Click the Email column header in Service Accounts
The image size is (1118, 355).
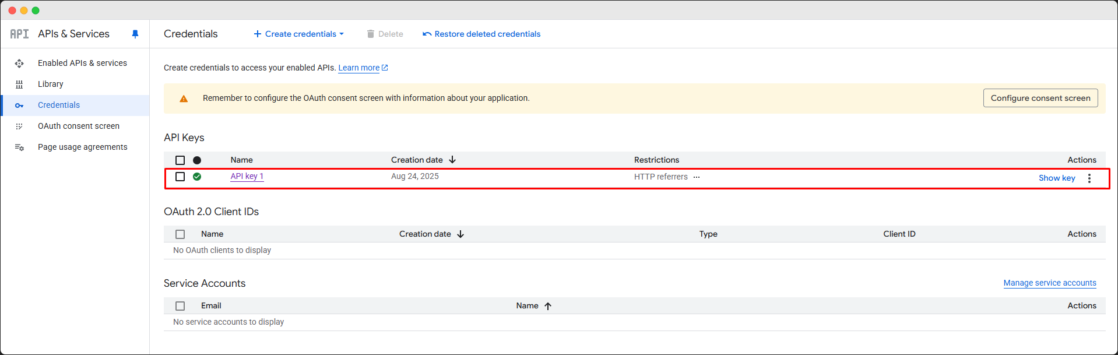[211, 305]
